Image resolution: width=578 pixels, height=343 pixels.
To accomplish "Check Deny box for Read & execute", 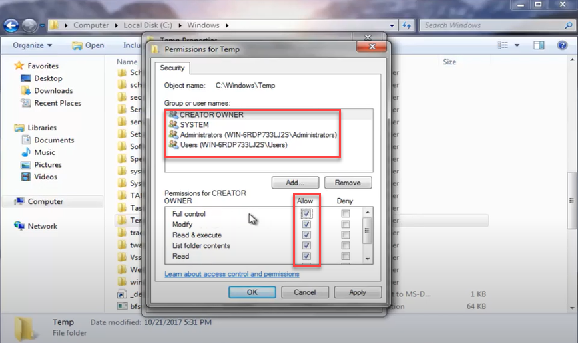I will [x=346, y=235].
